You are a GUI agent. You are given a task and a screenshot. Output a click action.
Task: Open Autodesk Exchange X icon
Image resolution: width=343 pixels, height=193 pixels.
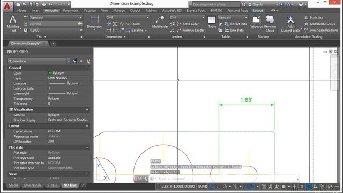pyautogui.click(x=282, y=4)
